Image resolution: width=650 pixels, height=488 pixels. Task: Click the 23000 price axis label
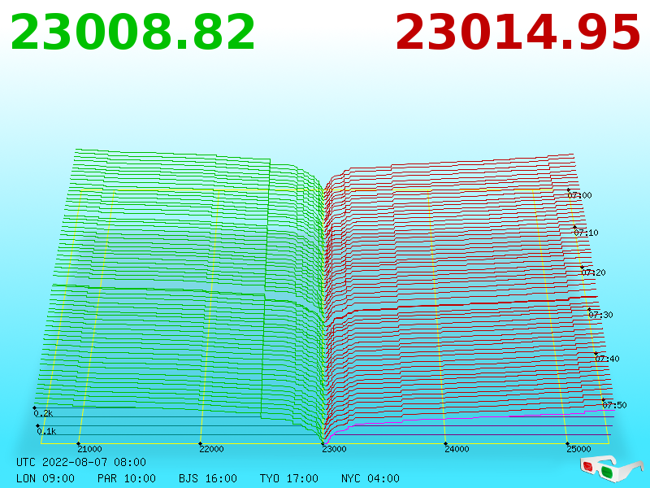[334, 449]
